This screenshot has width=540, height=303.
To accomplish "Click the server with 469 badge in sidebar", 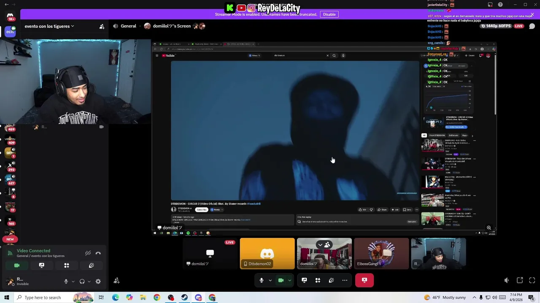I will pyautogui.click(x=11, y=126).
